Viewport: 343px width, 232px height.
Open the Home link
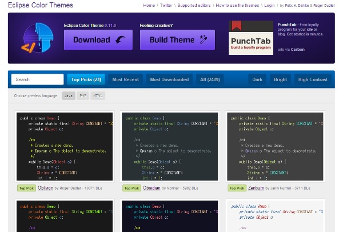pyautogui.click(x=149, y=5)
